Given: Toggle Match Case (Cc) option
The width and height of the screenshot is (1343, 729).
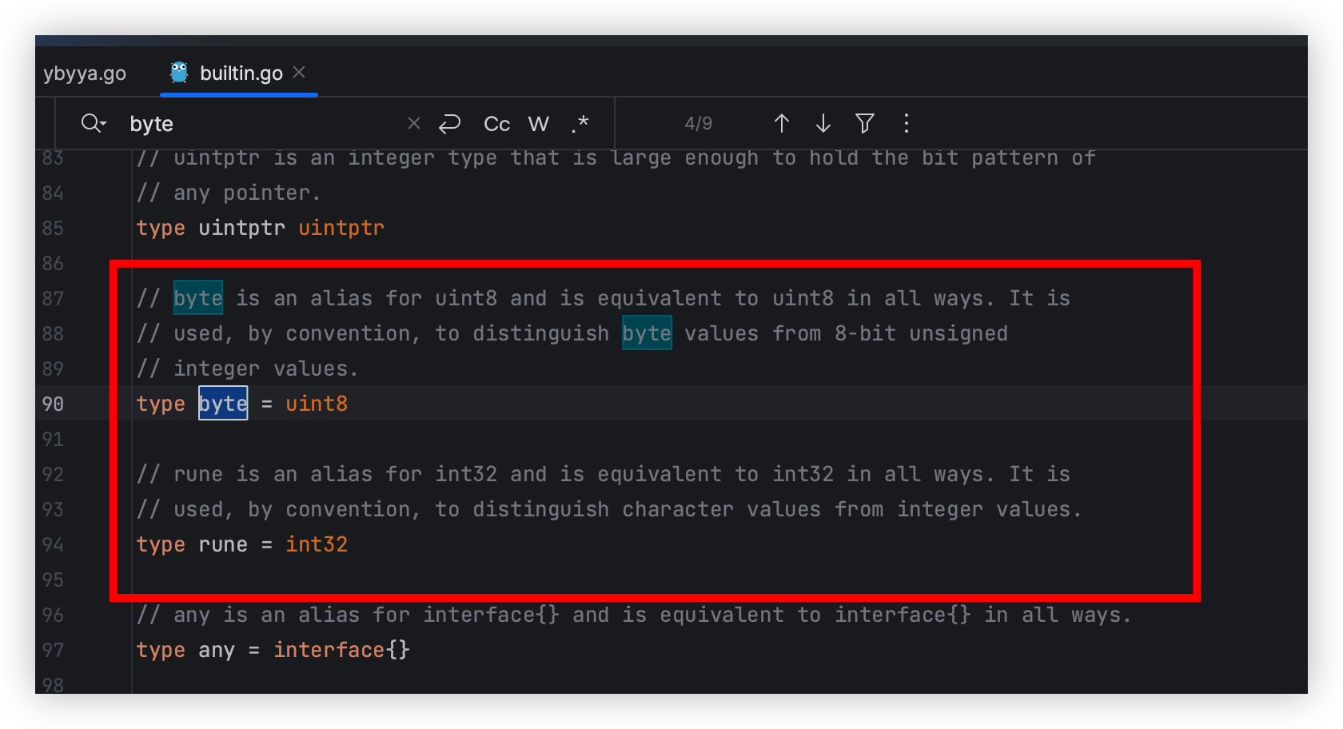Looking at the screenshot, I should pos(496,124).
